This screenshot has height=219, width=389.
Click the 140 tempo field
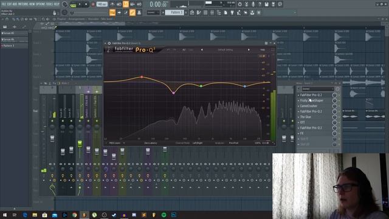point(102,4)
